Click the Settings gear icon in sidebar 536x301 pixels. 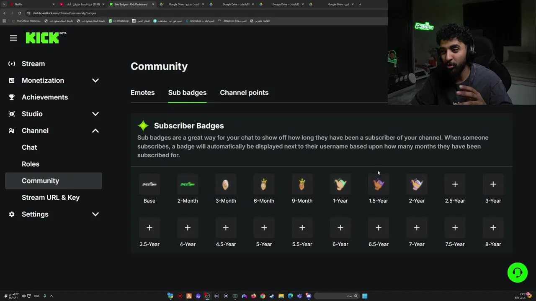click(x=12, y=214)
